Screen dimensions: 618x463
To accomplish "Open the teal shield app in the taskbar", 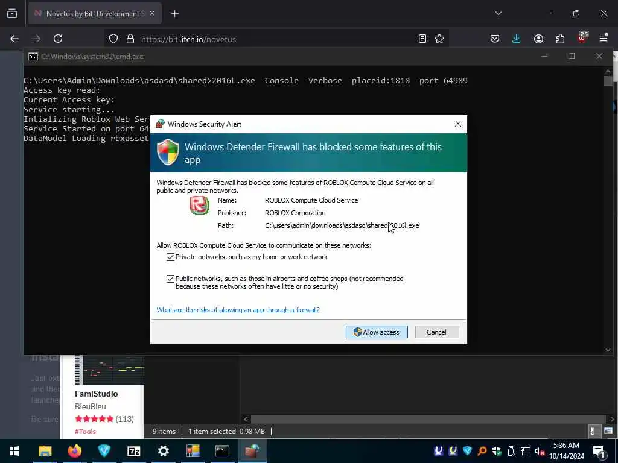I will coord(104,451).
